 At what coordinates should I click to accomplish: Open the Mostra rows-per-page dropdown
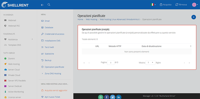click(150, 63)
